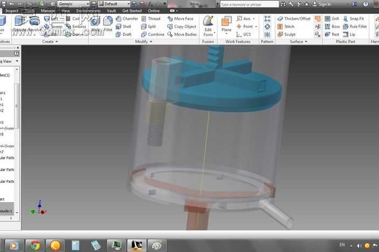Open the Paint app in taskbar
The width and height of the screenshot is (379, 252).
coord(157,246)
